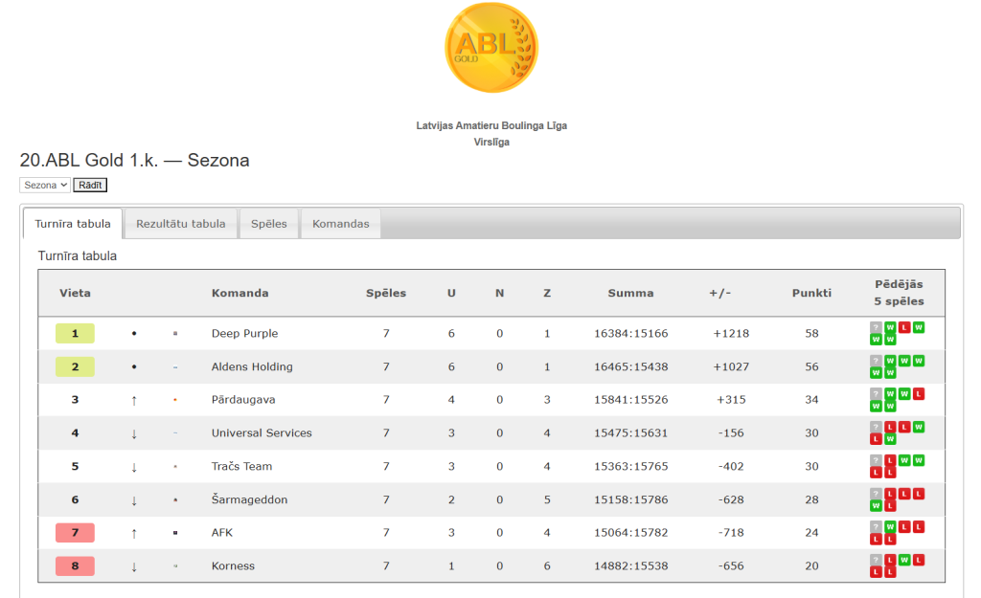The image size is (981, 598).
Task: Click the up arrow beside Pārdaugava
Action: 134,400
